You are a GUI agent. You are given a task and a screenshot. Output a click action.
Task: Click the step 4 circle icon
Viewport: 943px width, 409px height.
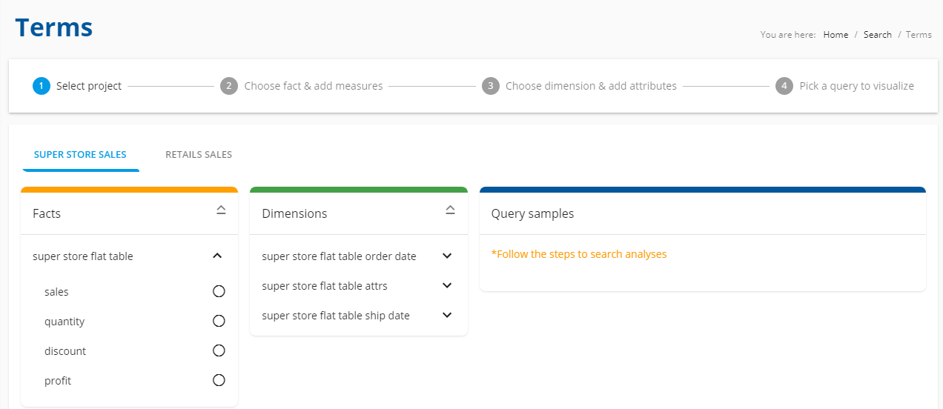[784, 86]
